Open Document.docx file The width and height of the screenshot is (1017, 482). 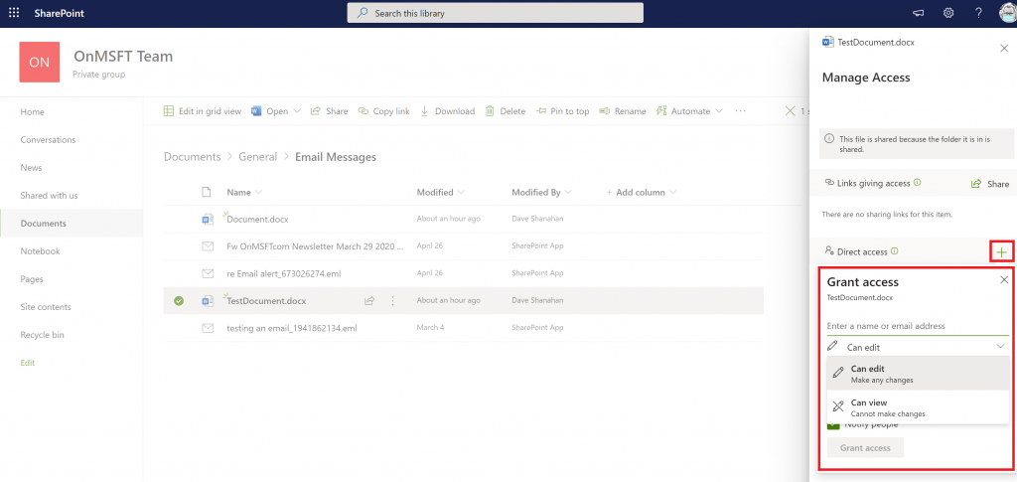click(257, 220)
